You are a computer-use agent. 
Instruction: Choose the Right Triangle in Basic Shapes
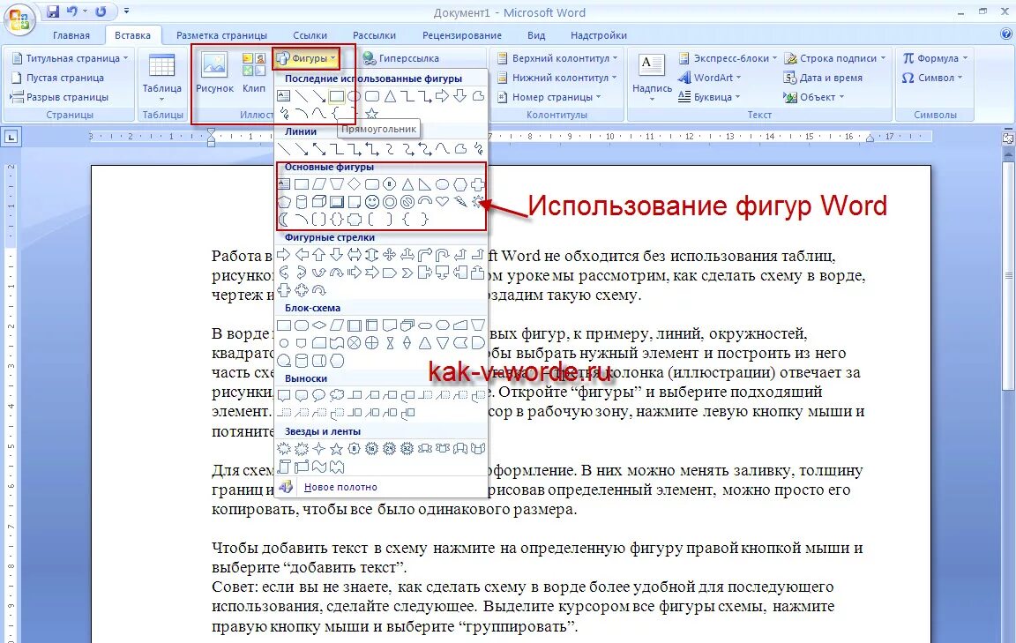[x=424, y=184]
